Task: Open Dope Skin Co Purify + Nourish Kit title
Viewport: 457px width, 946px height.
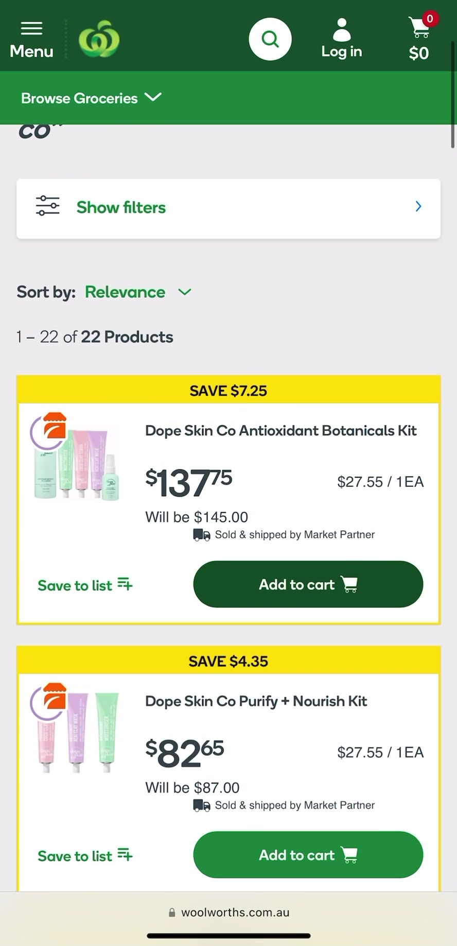Action: 256,701
